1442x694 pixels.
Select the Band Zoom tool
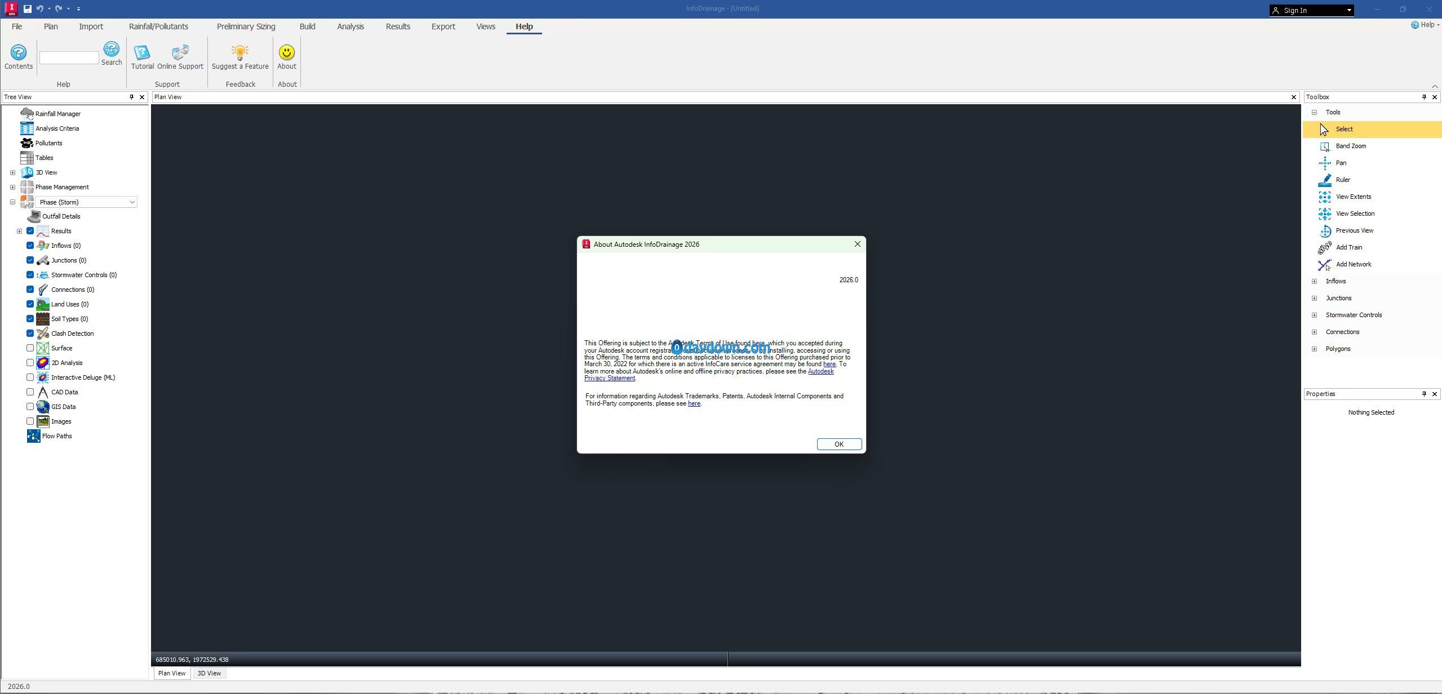click(1350, 146)
